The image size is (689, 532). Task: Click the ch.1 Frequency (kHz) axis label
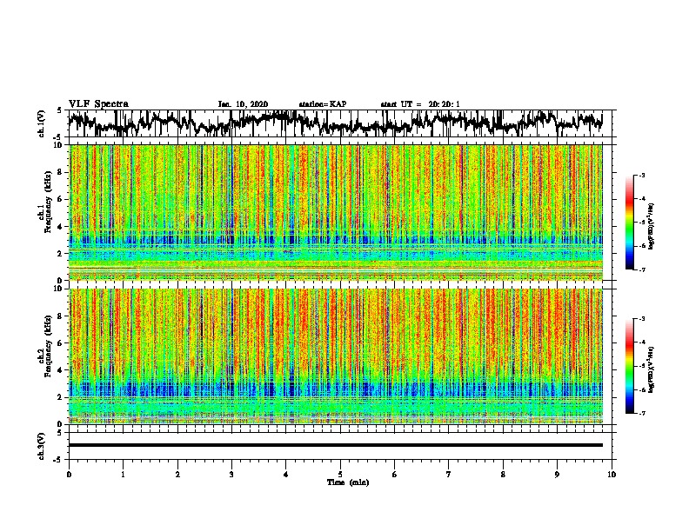pyautogui.click(x=47, y=203)
